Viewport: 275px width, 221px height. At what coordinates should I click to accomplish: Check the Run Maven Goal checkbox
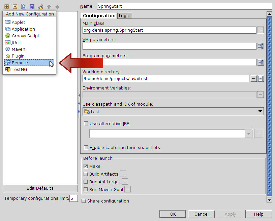click(x=86, y=189)
